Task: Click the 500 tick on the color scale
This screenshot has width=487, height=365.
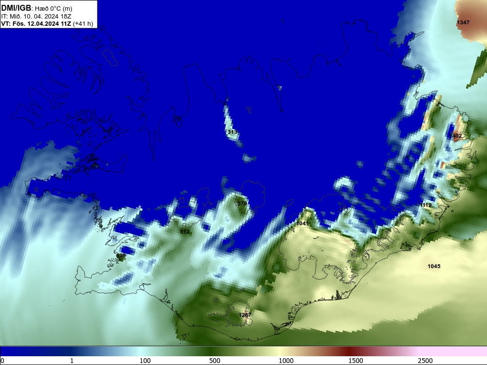Action: click(215, 361)
